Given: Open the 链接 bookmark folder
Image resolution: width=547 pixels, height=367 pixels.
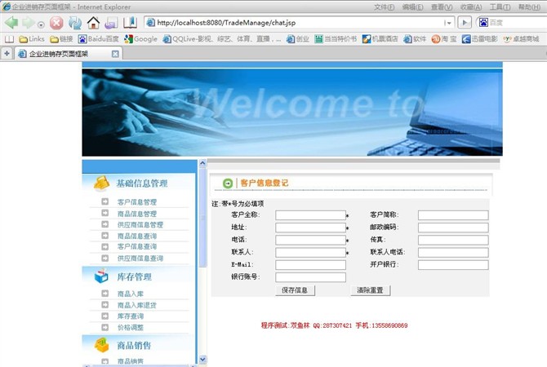Looking at the screenshot, I should point(61,39).
